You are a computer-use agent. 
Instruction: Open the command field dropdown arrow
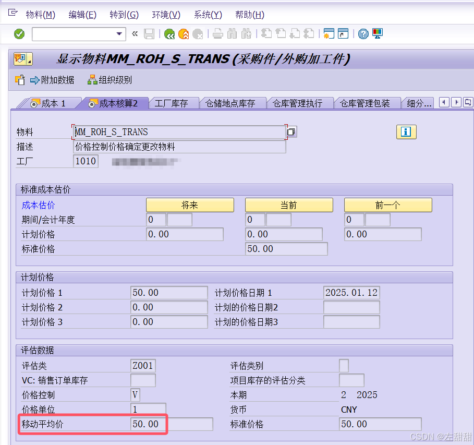[x=119, y=34]
